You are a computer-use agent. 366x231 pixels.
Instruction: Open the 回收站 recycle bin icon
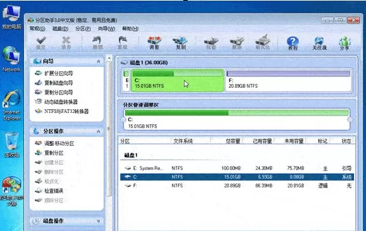tap(11, 145)
